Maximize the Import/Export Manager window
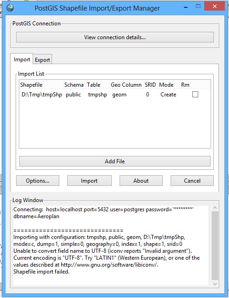Image resolution: width=229 pixels, height=298 pixels. coord(198,6)
